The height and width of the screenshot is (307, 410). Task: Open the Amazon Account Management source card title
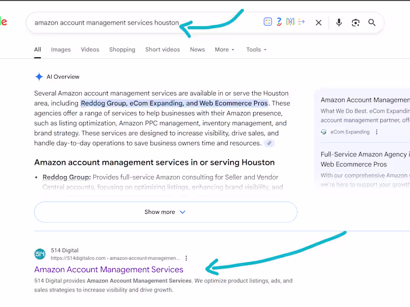(365, 100)
